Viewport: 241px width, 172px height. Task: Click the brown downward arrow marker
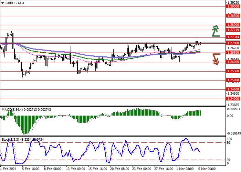[217, 59]
